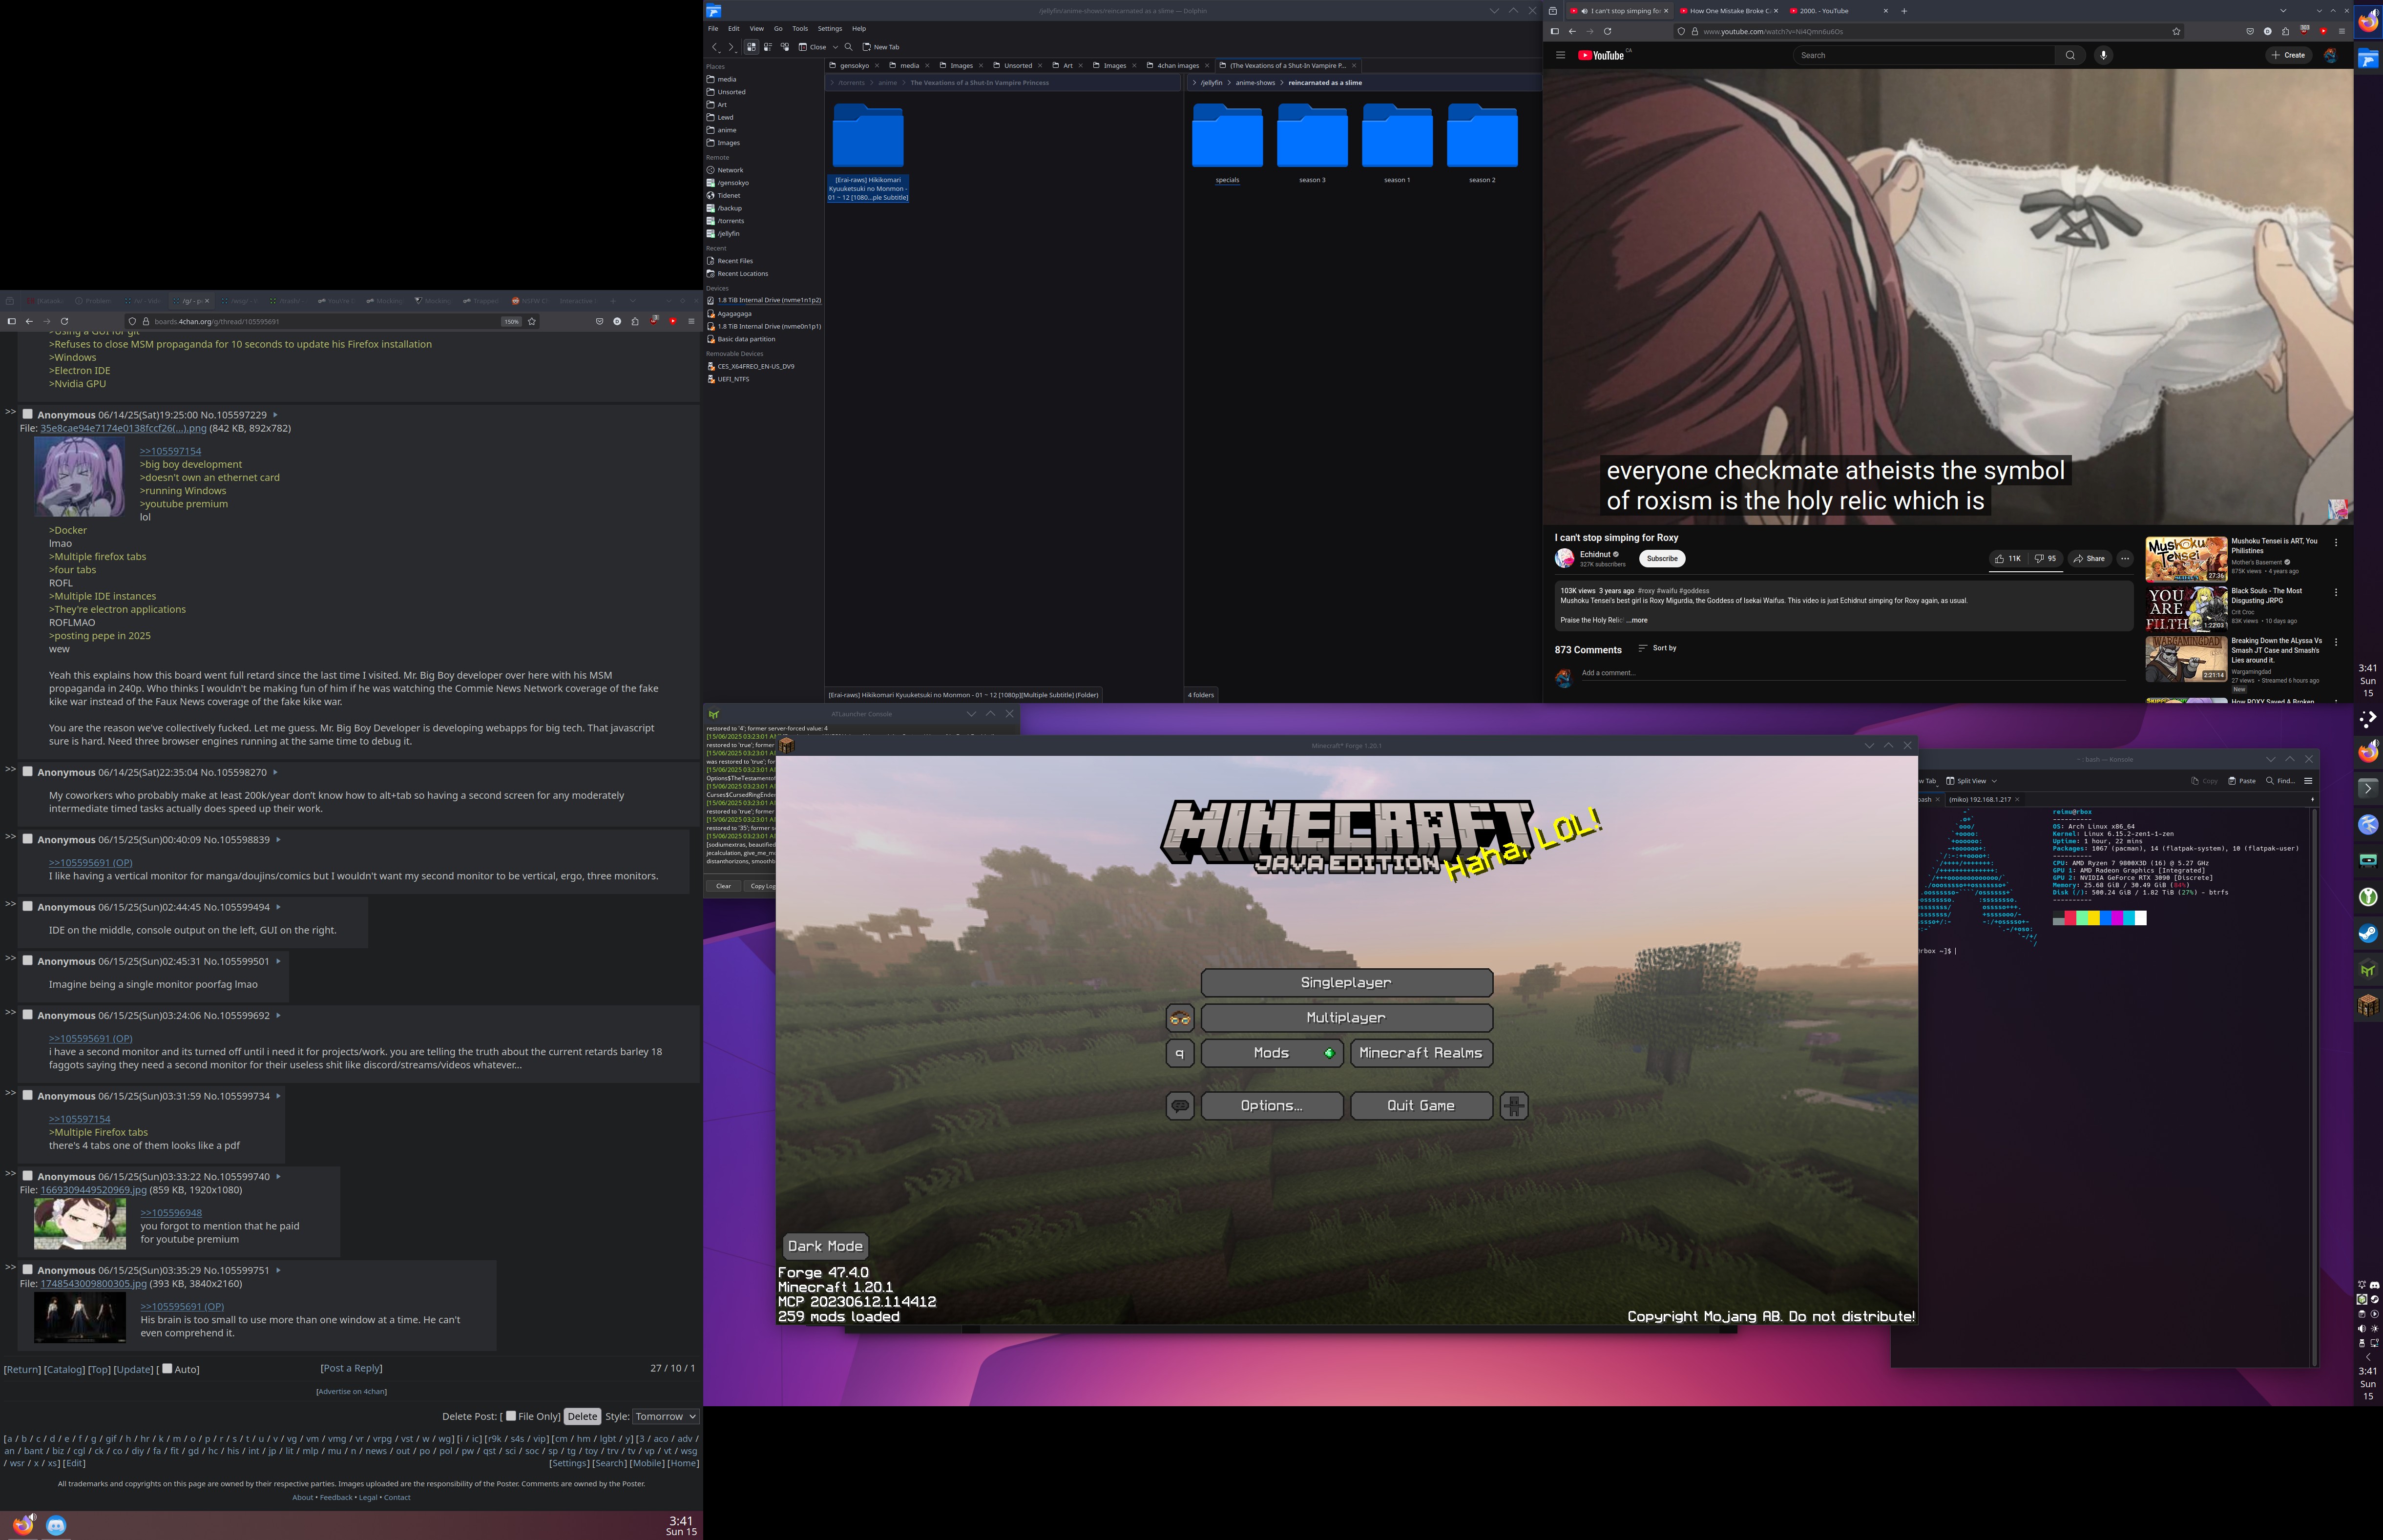This screenshot has width=2383, height=1540.
Task: Bookmark the 4chan thread with star icon
Action: point(532,321)
